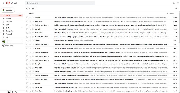Open the Support help icon
Viewport: 180px width, 93px height.
tap(174, 3)
